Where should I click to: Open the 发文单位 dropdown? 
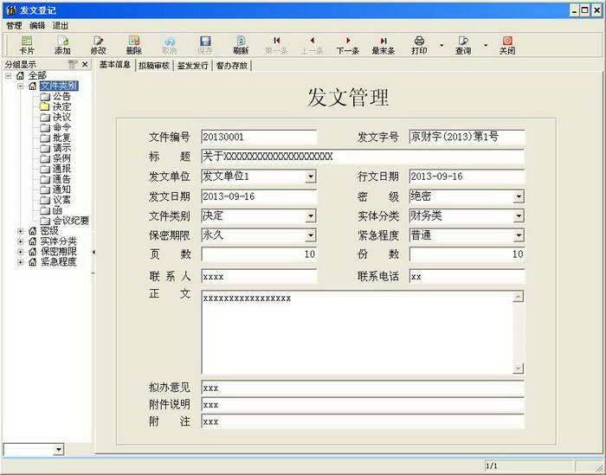(310, 177)
